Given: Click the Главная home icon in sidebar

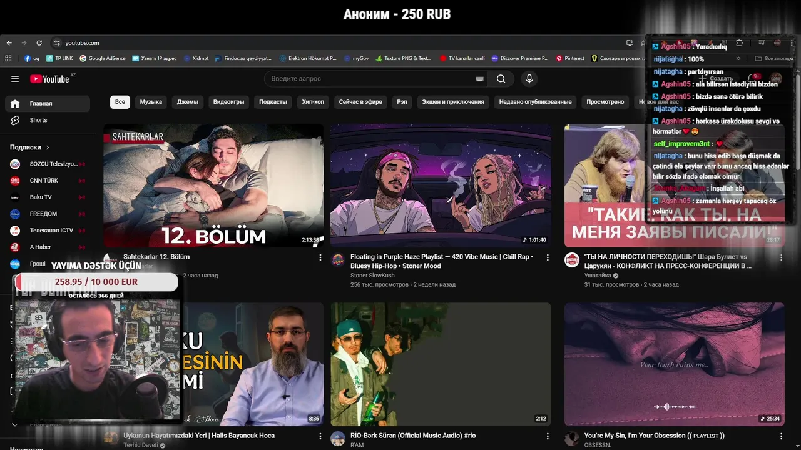Looking at the screenshot, I should click(15, 104).
